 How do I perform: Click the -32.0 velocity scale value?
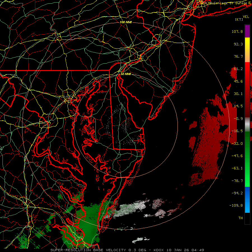pyautogui.click(x=237, y=144)
